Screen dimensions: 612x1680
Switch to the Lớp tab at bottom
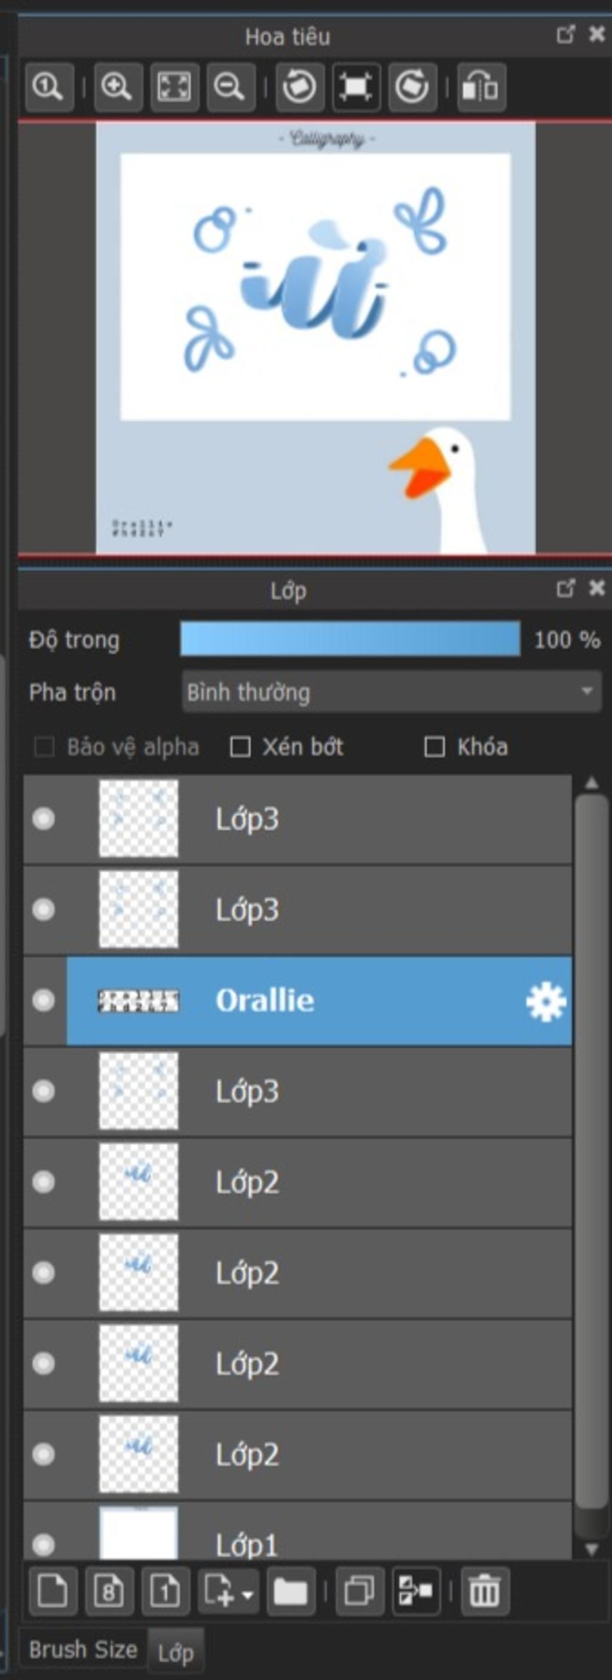pyautogui.click(x=176, y=1653)
